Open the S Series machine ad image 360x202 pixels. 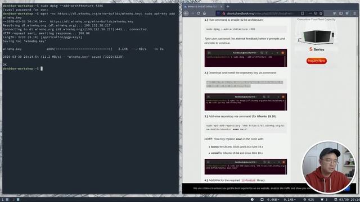[x=316, y=36]
